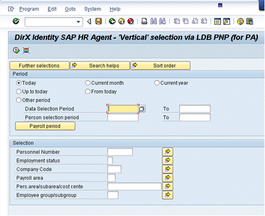
Task: Select the From today radio button
Action: click(88, 91)
